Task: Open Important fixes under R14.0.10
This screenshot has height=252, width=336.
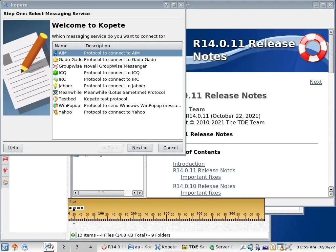Action: [x=200, y=193]
